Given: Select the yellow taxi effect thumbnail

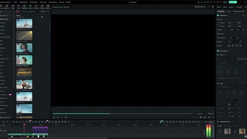Looking at the screenshot, I should tap(24, 72).
